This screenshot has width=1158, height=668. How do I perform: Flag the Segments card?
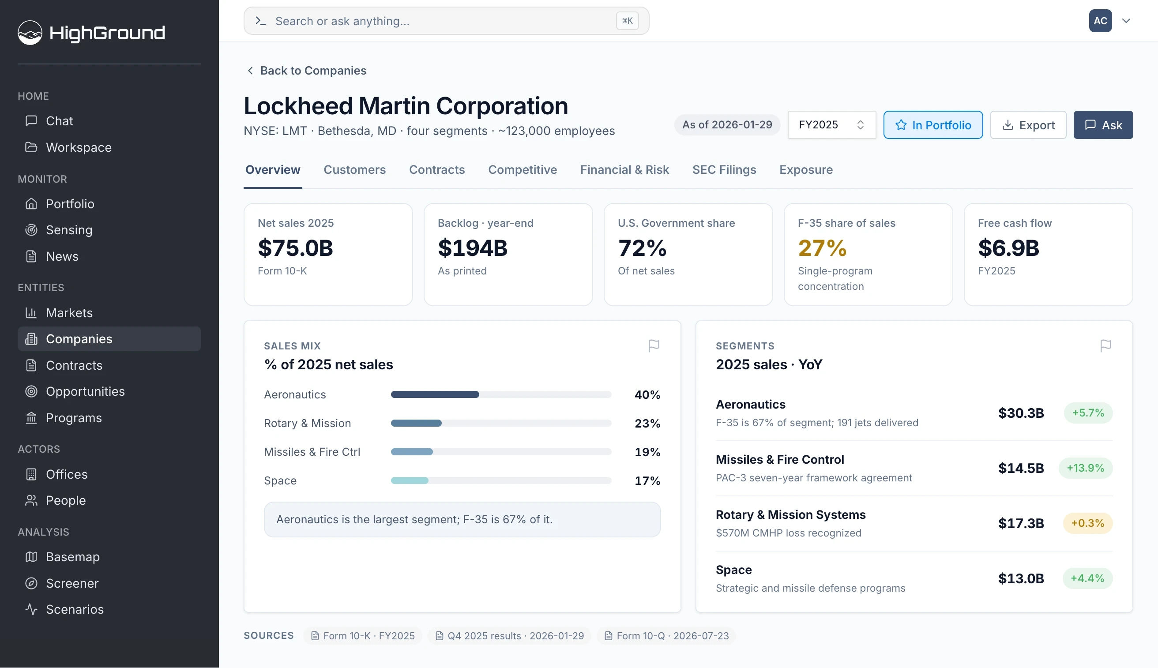[1105, 346]
